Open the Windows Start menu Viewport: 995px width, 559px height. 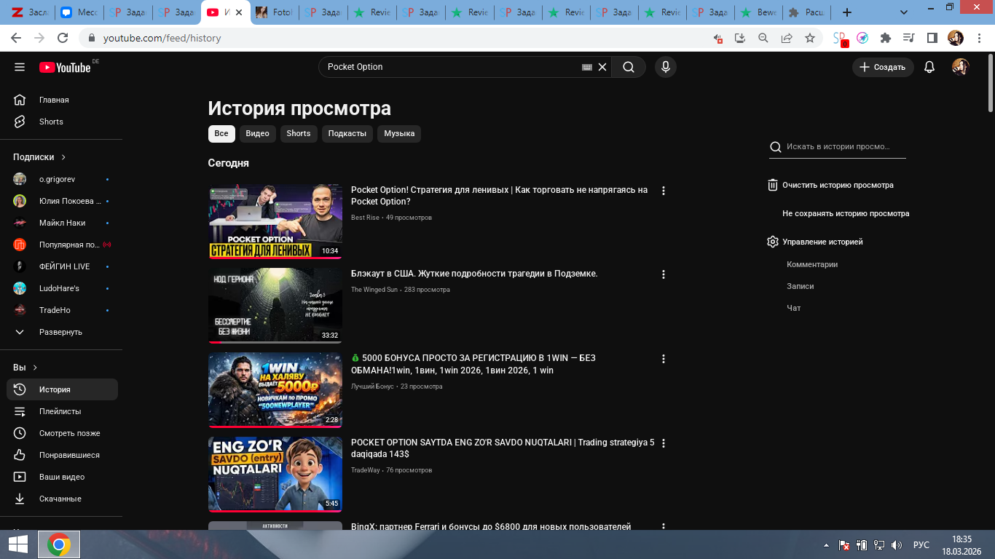pos(18,544)
